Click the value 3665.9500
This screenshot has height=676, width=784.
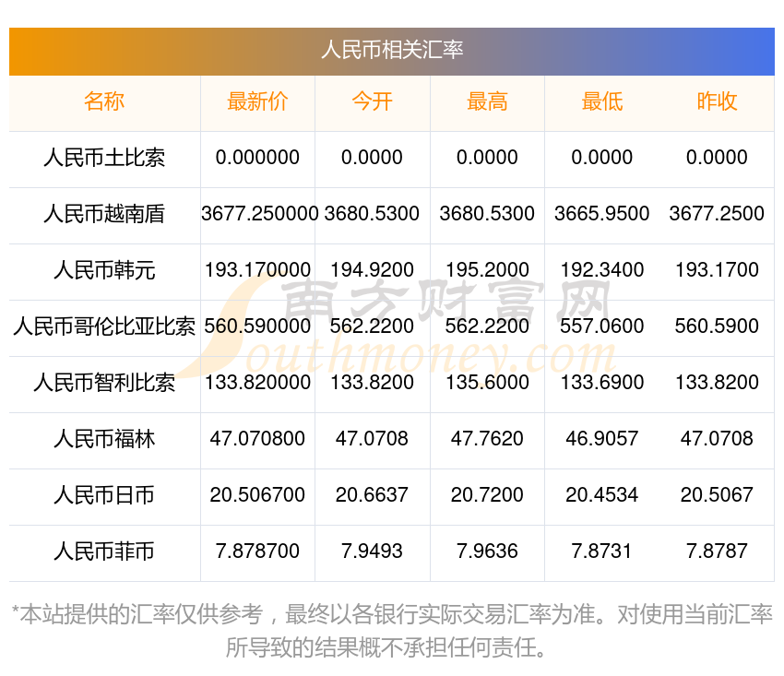(602, 214)
